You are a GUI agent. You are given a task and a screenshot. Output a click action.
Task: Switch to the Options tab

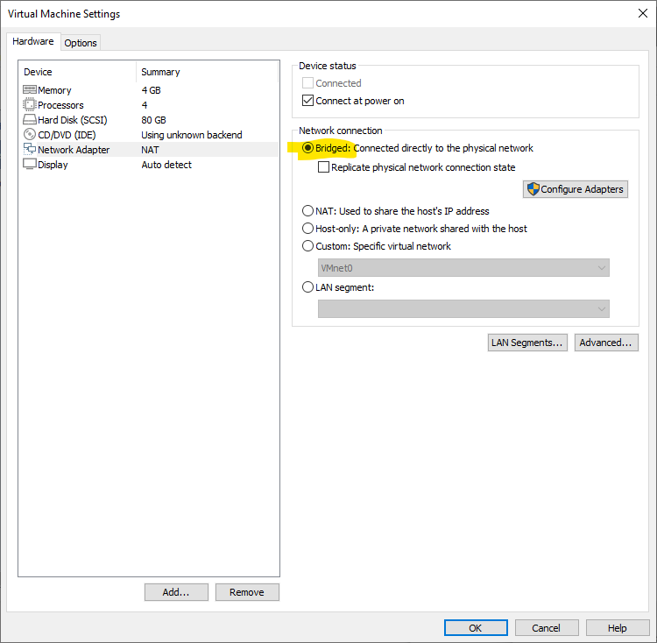coord(81,43)
